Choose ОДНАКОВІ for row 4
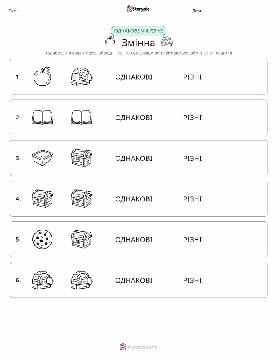The width and height of the screenshot is (277, 358). 134,199
